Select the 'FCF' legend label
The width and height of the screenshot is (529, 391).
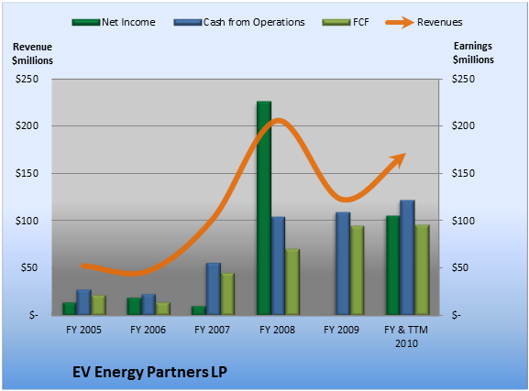click(361, 22)
